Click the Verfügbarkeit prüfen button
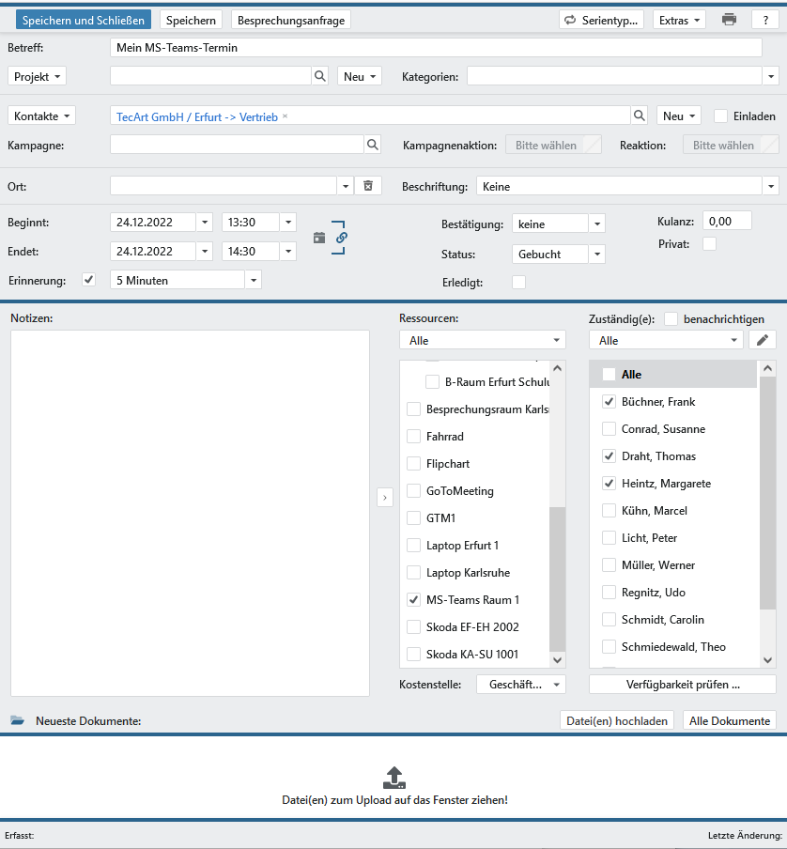The height and width of the screenshot is (849, 787). (x=682, y=684)
